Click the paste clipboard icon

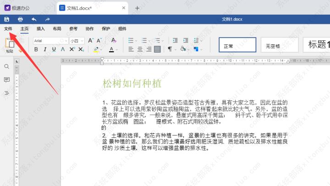coord(10,43)
